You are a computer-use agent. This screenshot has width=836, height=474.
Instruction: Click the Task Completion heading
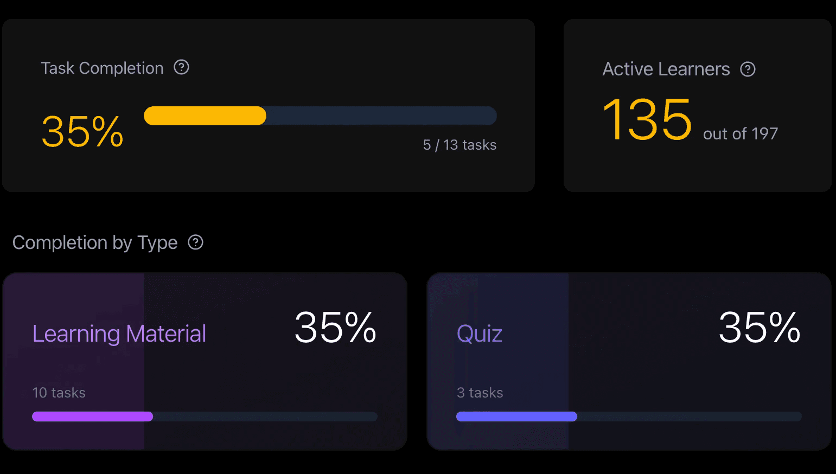coord(102,68)
